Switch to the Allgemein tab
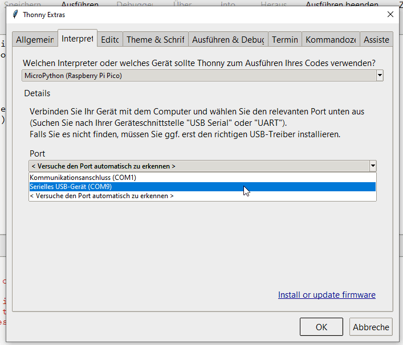 (x=35, y=40)
